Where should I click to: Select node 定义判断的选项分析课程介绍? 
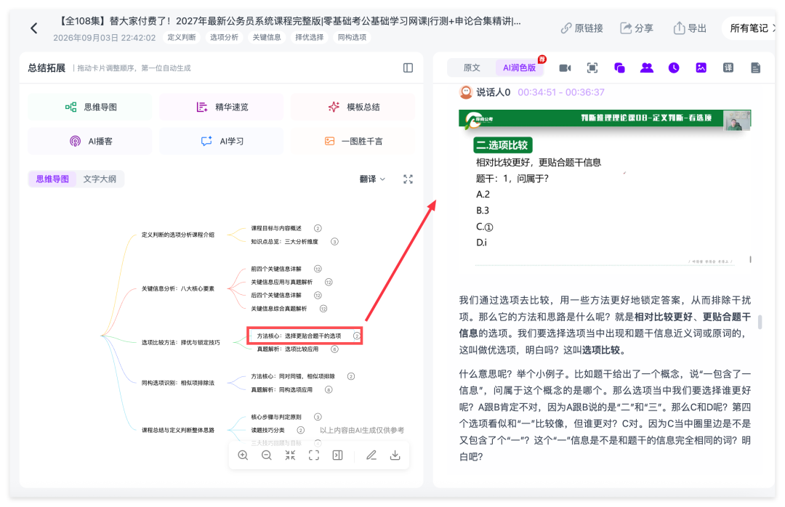coord(178,235)
